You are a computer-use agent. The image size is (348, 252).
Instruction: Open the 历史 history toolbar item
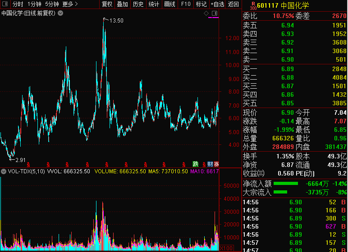point(138,4)
